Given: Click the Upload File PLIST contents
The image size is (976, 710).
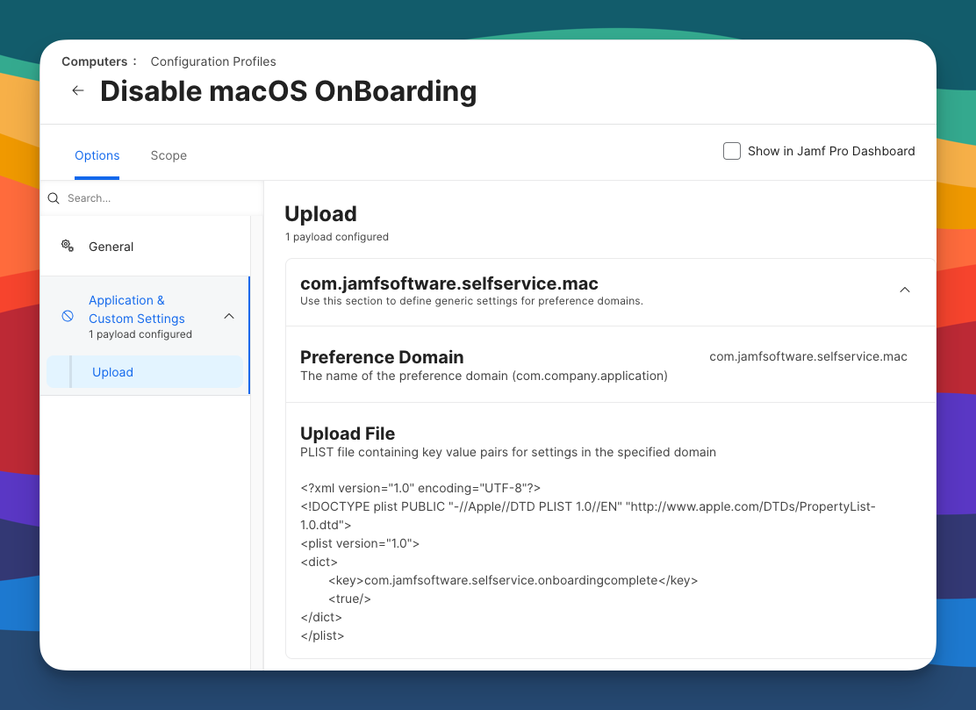Looking at the screenshot, I should pos(527,562).
